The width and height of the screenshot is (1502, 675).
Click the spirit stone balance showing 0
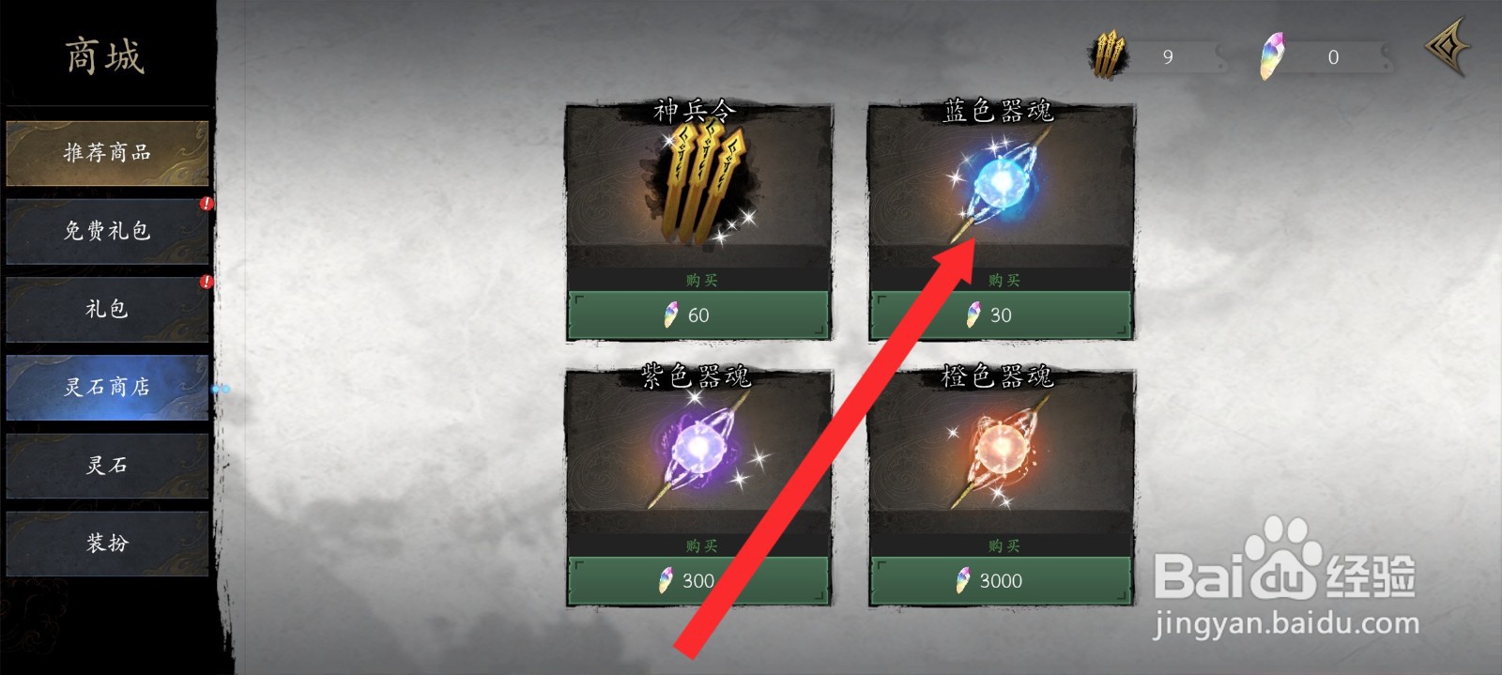(x=1333, y=57)
